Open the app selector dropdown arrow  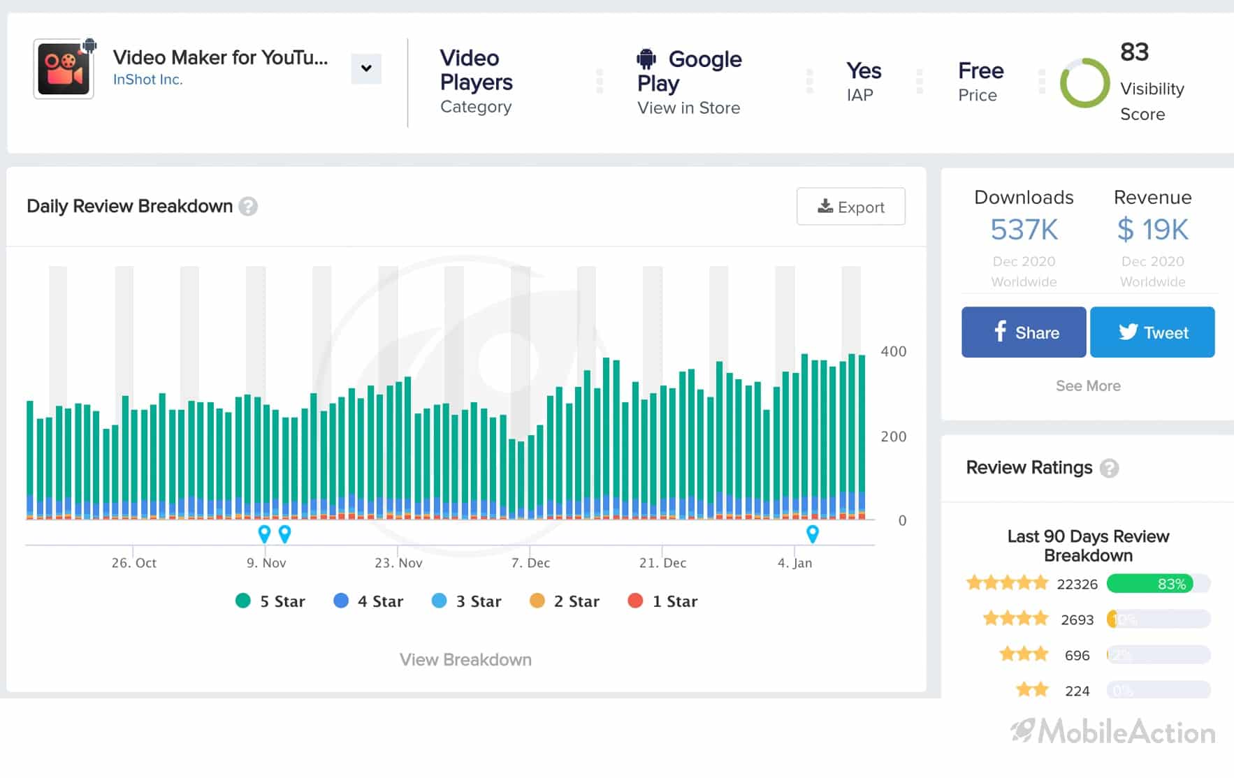[366, 68]
